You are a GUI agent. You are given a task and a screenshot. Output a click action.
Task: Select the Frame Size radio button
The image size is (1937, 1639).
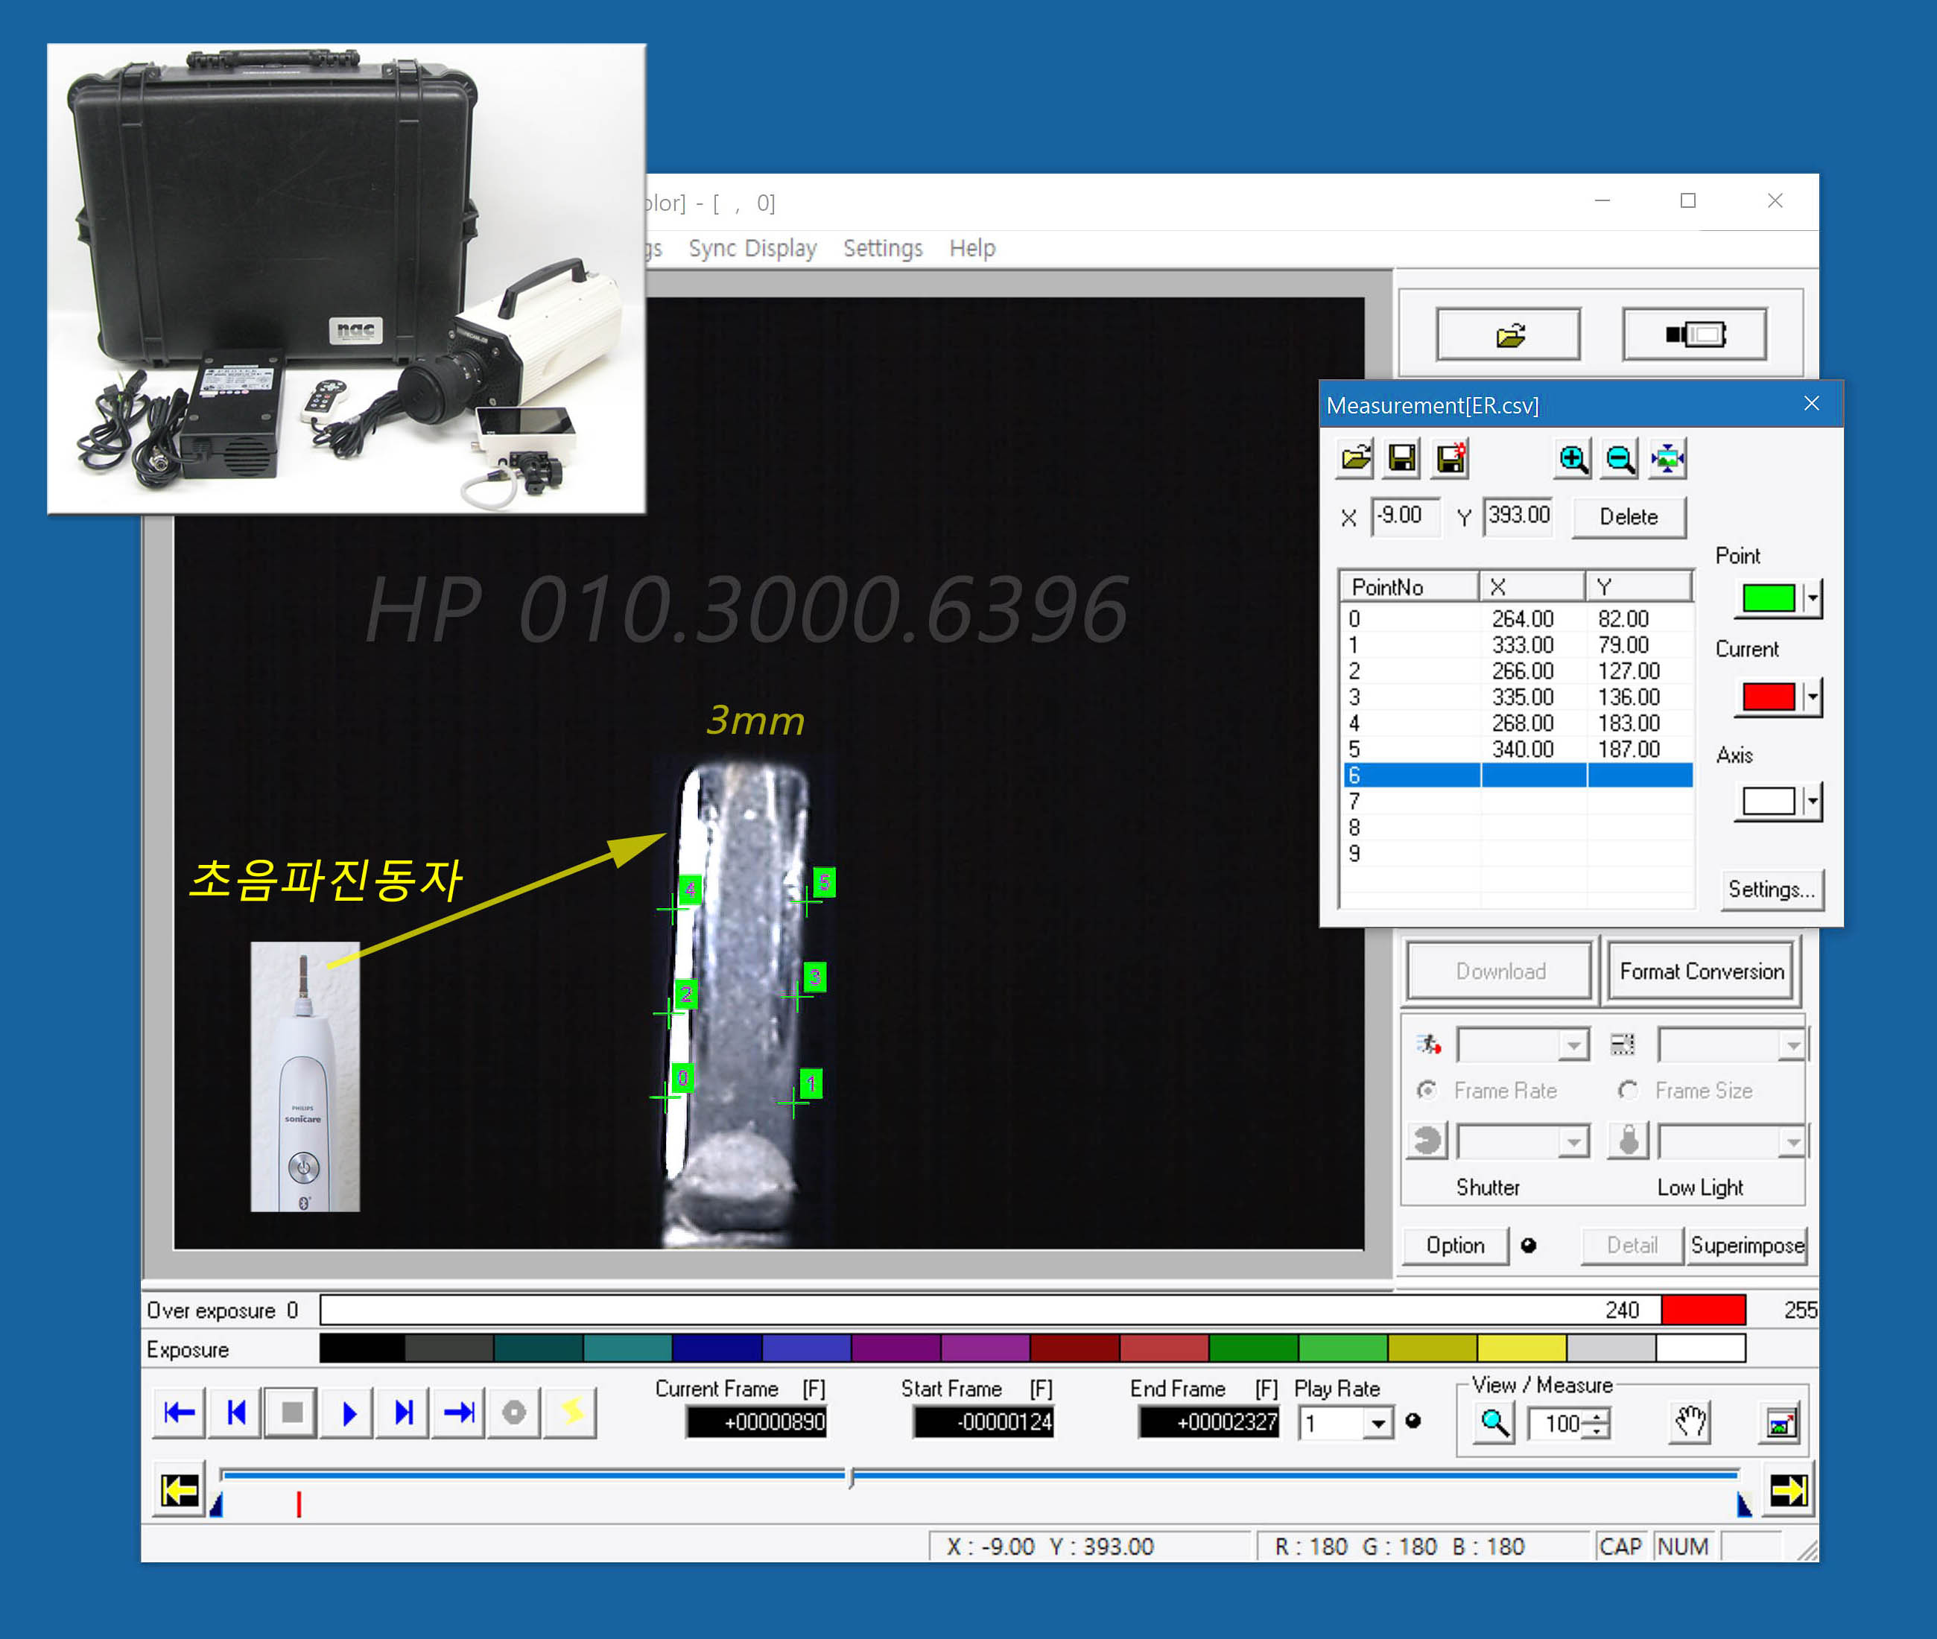click(x=1628, y=1090)
